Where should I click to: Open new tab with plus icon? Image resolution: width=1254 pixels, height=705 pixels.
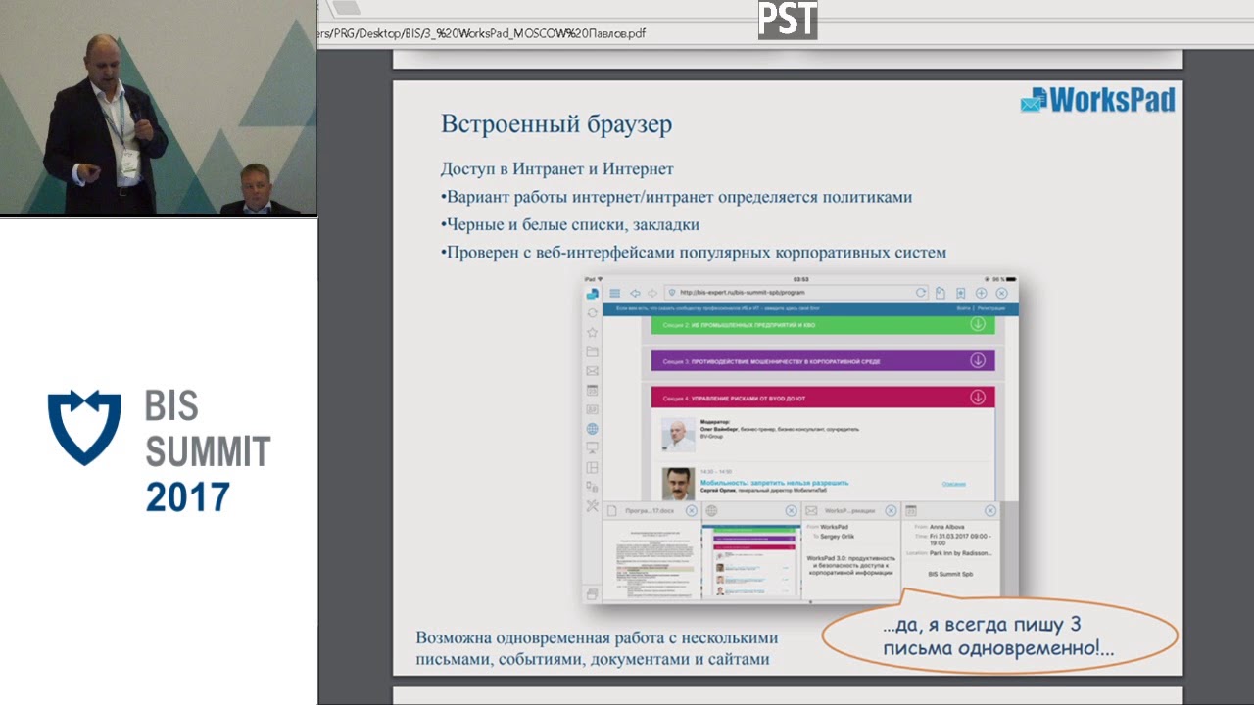pos(981,293)
